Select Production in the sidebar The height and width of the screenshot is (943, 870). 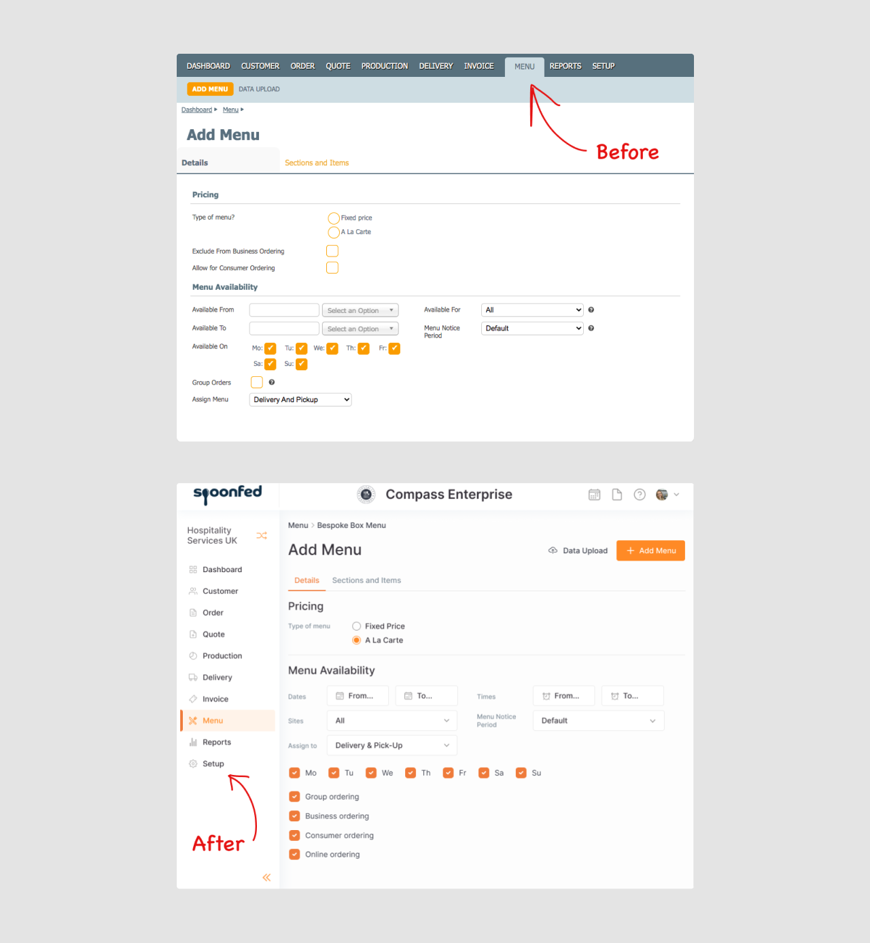click(222, 655)
